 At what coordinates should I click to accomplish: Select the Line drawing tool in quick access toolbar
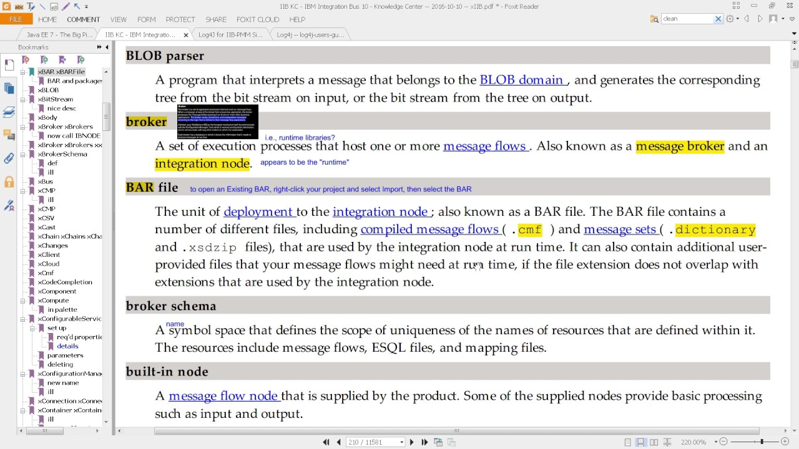click(42, 6)
